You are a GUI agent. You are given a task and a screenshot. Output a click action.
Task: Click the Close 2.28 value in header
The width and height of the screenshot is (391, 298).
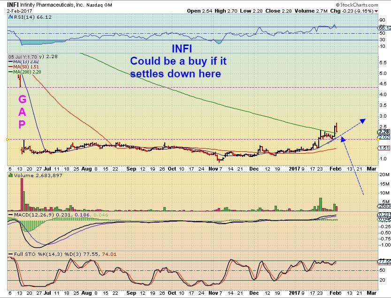pyautogui.click(x=278, y=11)
